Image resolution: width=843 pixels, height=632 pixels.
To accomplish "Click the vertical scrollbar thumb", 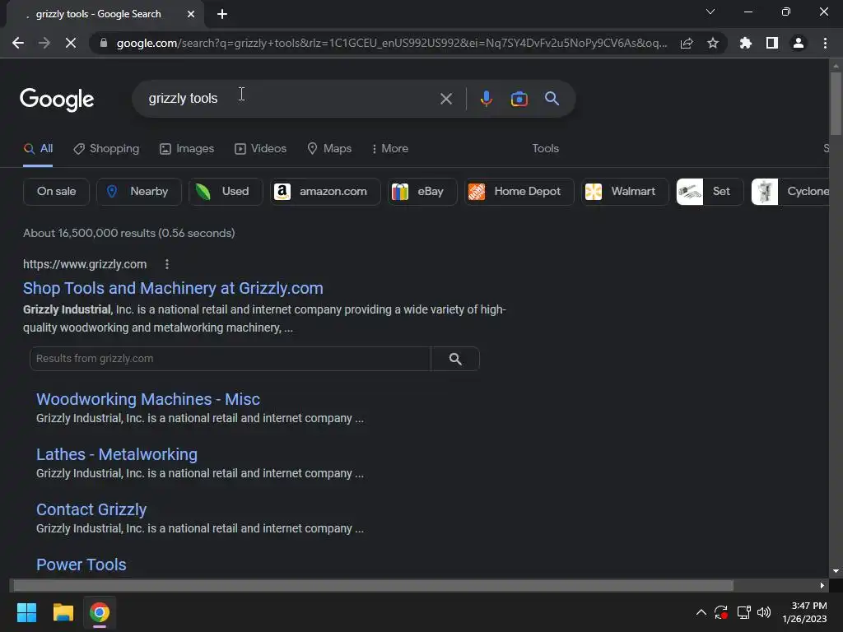I will click(836, 103).
